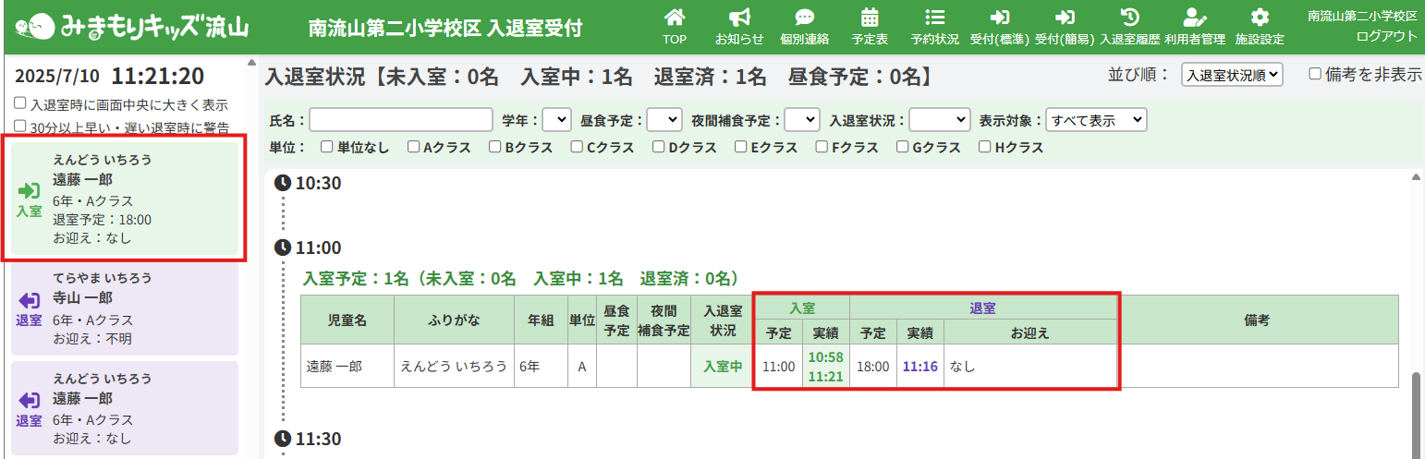Expand the 並び順 sort dropdown
This screenshot has width=1425, height=459.
[1232, 76]
